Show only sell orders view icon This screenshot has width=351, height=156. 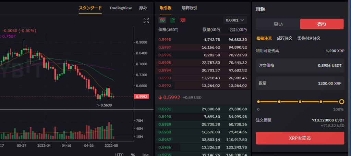(183, 20)
